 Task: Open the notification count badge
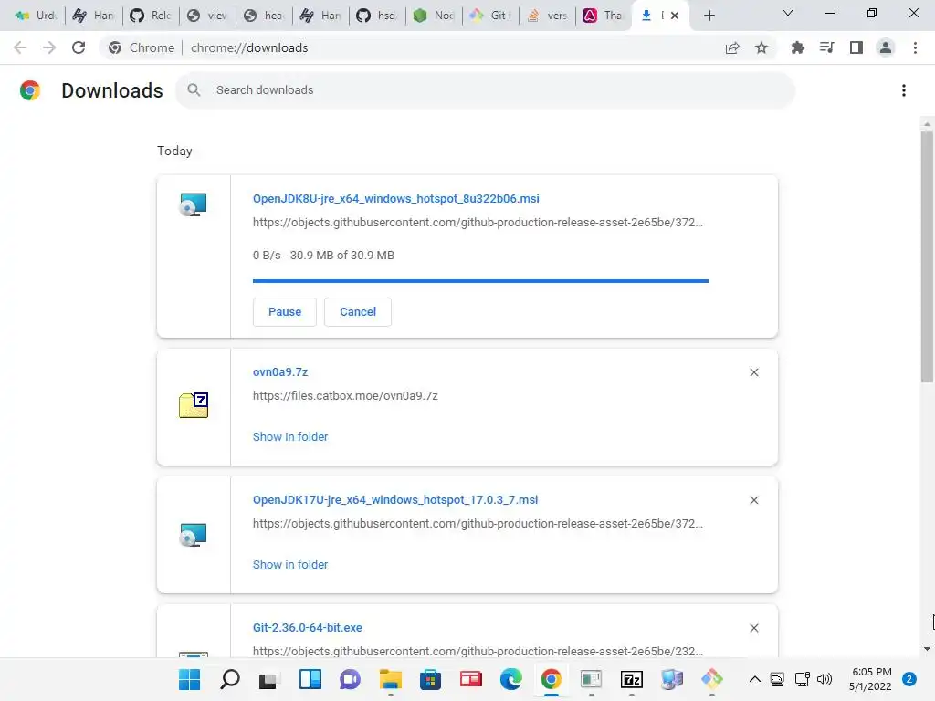point(909,679)
